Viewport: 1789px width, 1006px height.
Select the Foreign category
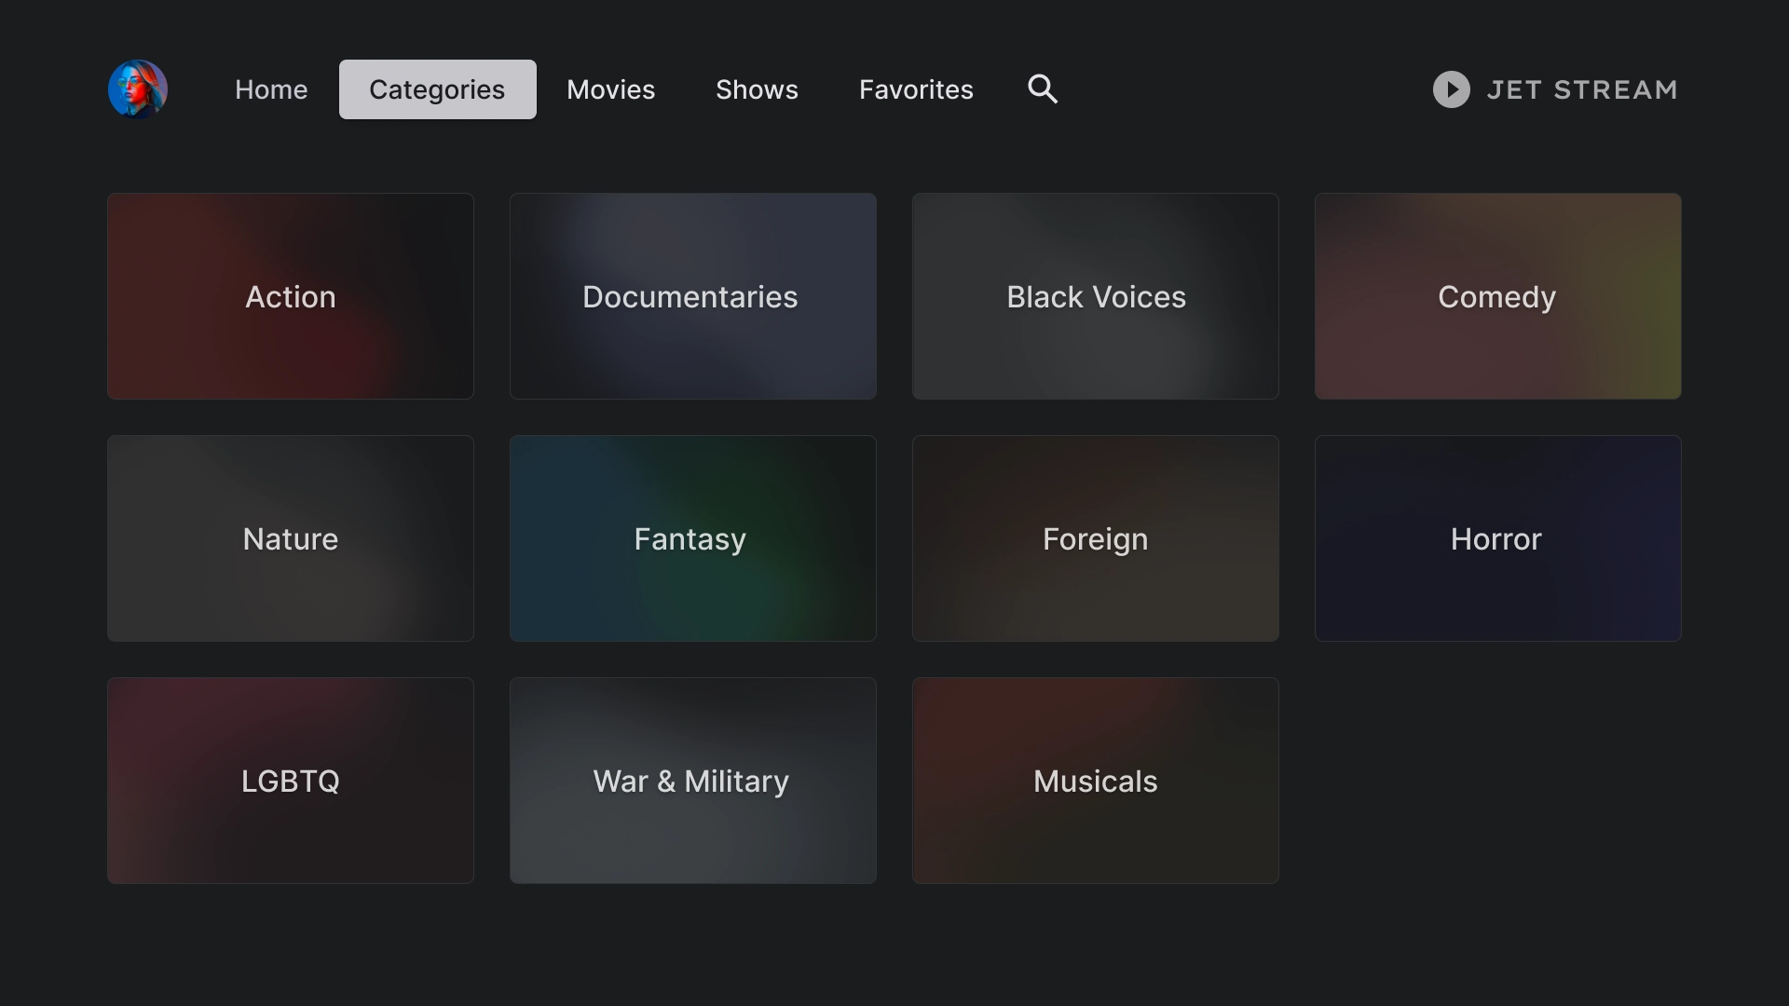coord(1096,538)
